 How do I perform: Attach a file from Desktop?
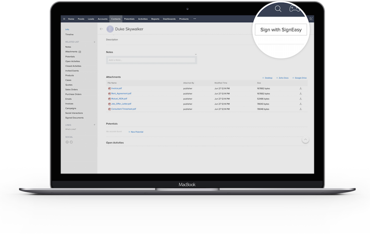(x=267, y=78)
